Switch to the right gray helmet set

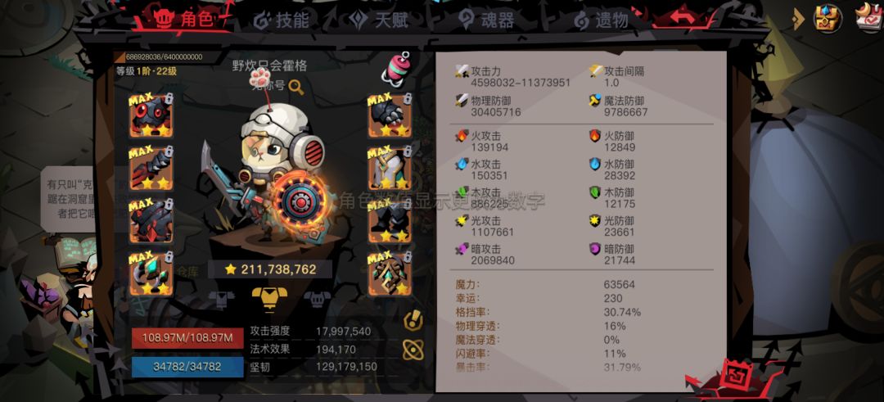tap(318, 298)
